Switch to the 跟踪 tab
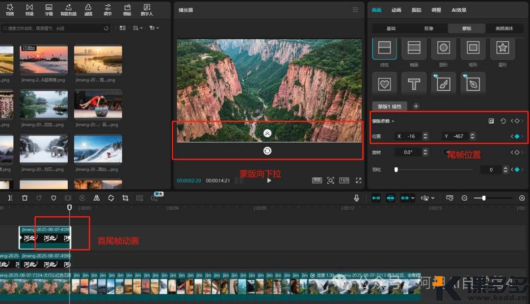The width and height of the screenshot is (530, 304). coord(417,10)
